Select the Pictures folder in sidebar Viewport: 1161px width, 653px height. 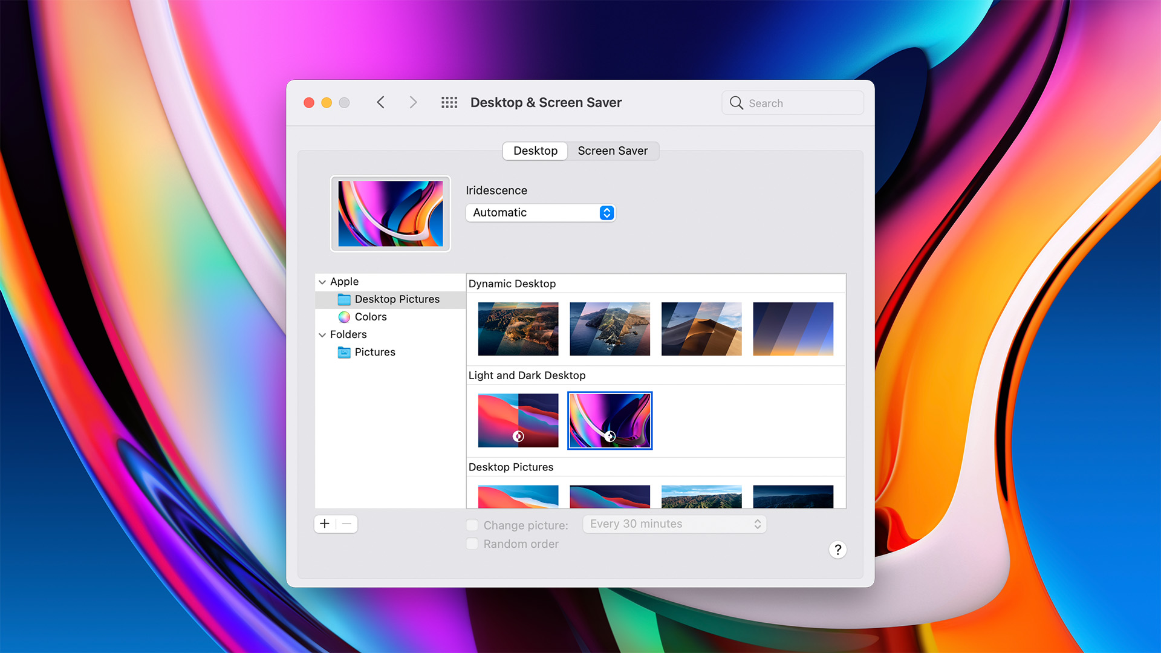coord(391,352)
